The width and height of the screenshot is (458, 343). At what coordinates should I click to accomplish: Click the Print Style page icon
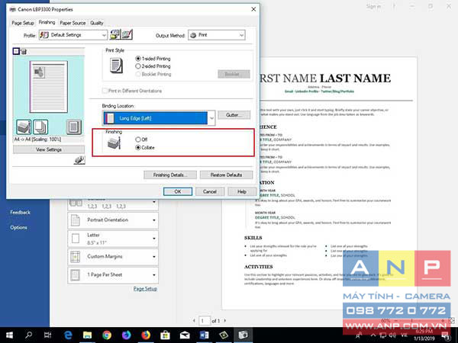pyautogui.click(x=116, y=66)
